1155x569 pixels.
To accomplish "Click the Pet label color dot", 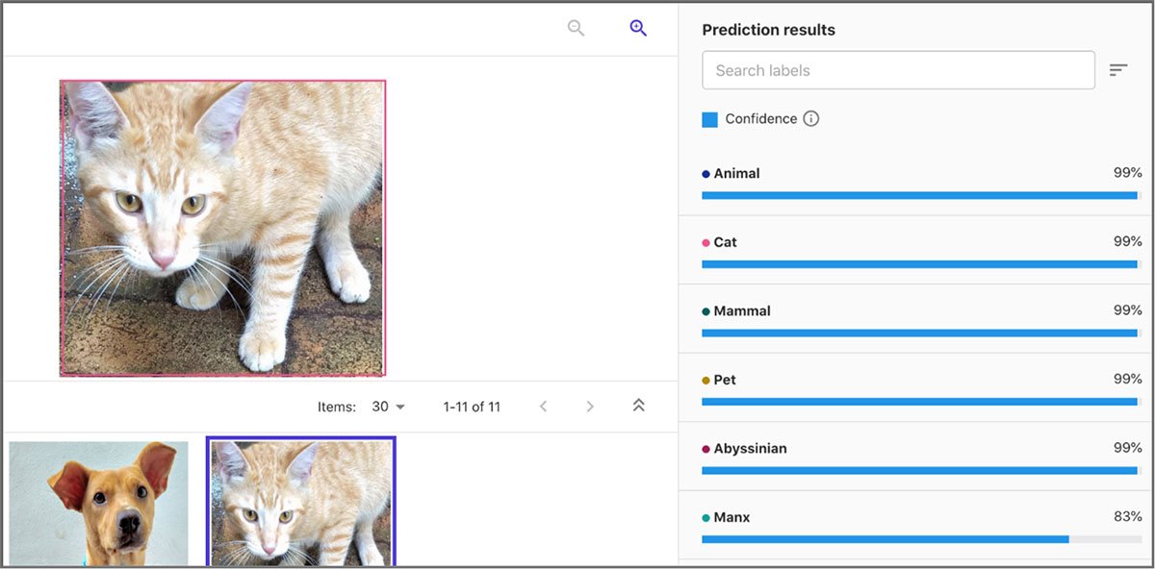I will [x=706, y=381].
